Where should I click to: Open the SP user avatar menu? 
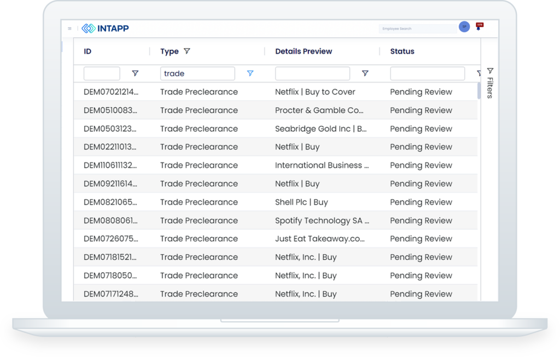click(x=464, y=26)
